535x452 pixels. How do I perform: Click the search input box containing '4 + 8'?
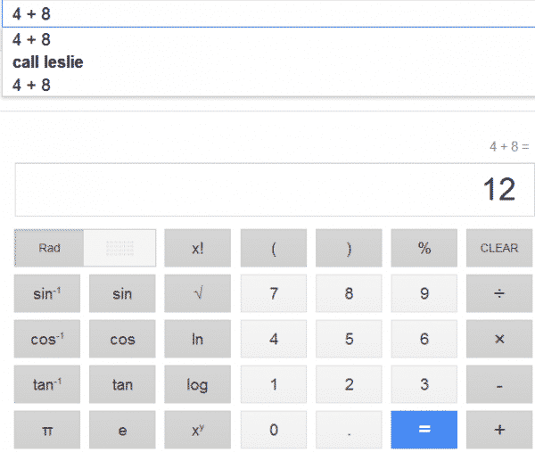click(267, 13)
